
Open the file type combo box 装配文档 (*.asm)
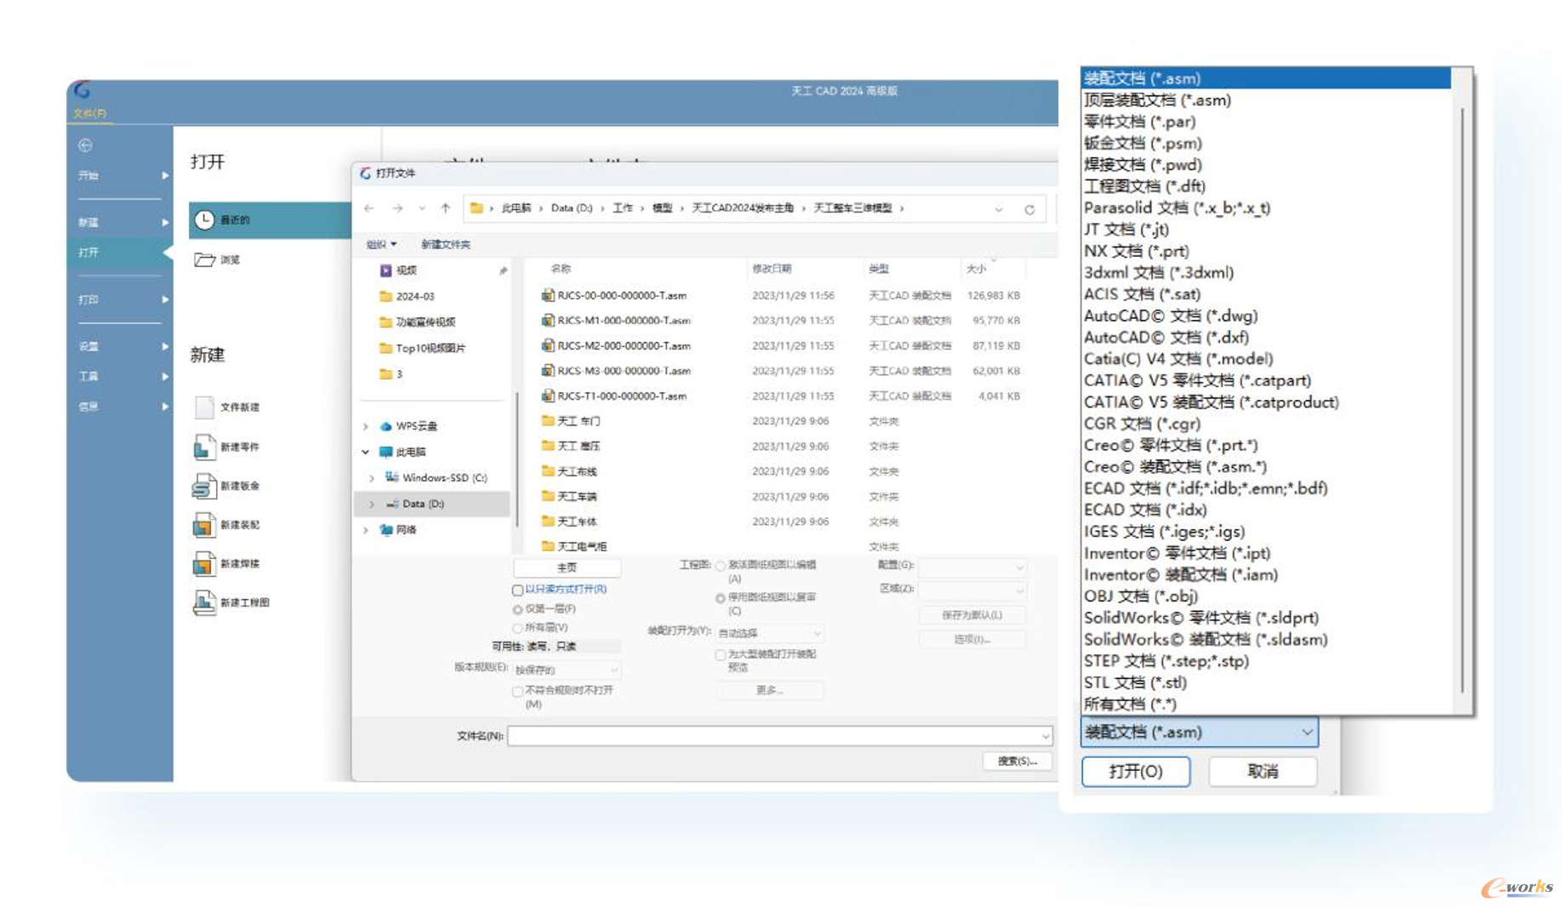pos(1200,732)
